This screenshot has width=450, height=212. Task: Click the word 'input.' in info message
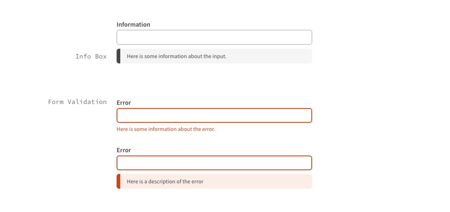(x=219, y=56)
